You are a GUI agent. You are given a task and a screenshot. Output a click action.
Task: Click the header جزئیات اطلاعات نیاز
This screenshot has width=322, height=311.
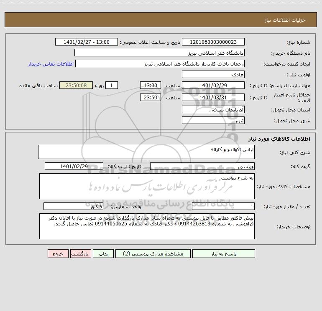(285, 20)
